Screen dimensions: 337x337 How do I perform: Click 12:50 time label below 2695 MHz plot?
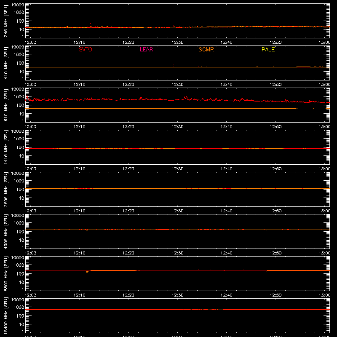pos(275,211)
